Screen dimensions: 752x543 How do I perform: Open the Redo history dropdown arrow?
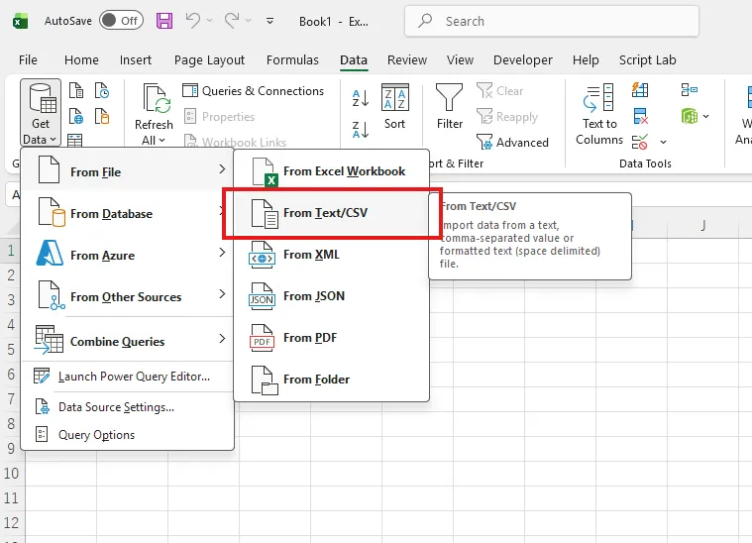click(249, 21)
